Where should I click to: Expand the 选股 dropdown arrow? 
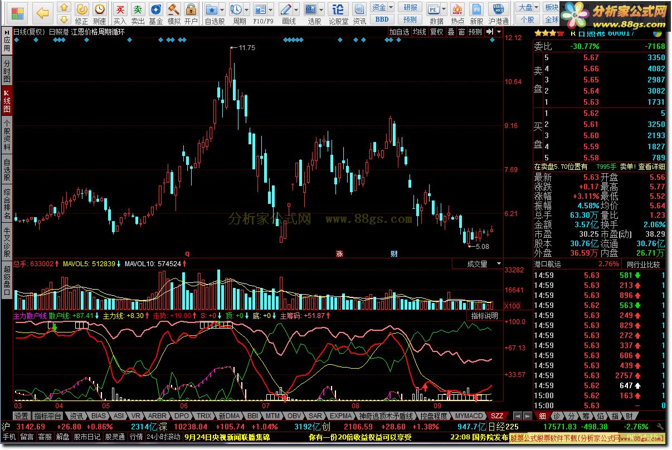(x=322, y=9)
